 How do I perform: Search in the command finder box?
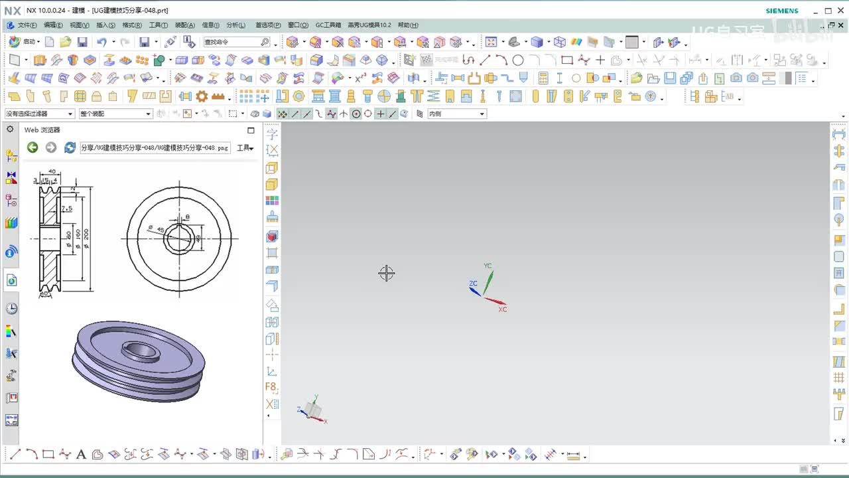tap(236, 42)
